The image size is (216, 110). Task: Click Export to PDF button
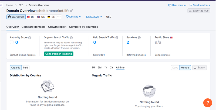click(x=199, y=11)
